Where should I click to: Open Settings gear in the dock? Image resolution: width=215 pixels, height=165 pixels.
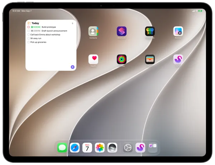(x=128, y=147)
